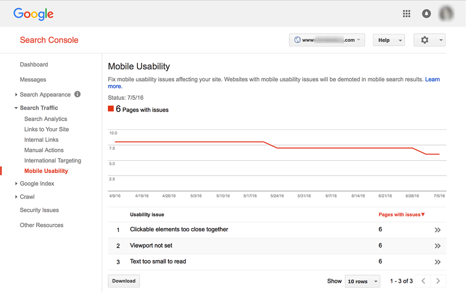Open the blurred account avatar
The width and height of the screenshot is (466, 298).
pos(447,14)
